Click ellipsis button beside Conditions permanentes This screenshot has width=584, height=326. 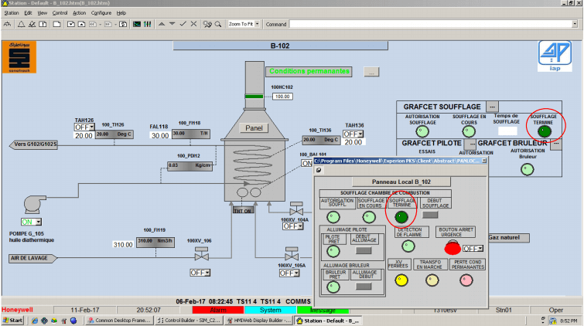[371, 71]
